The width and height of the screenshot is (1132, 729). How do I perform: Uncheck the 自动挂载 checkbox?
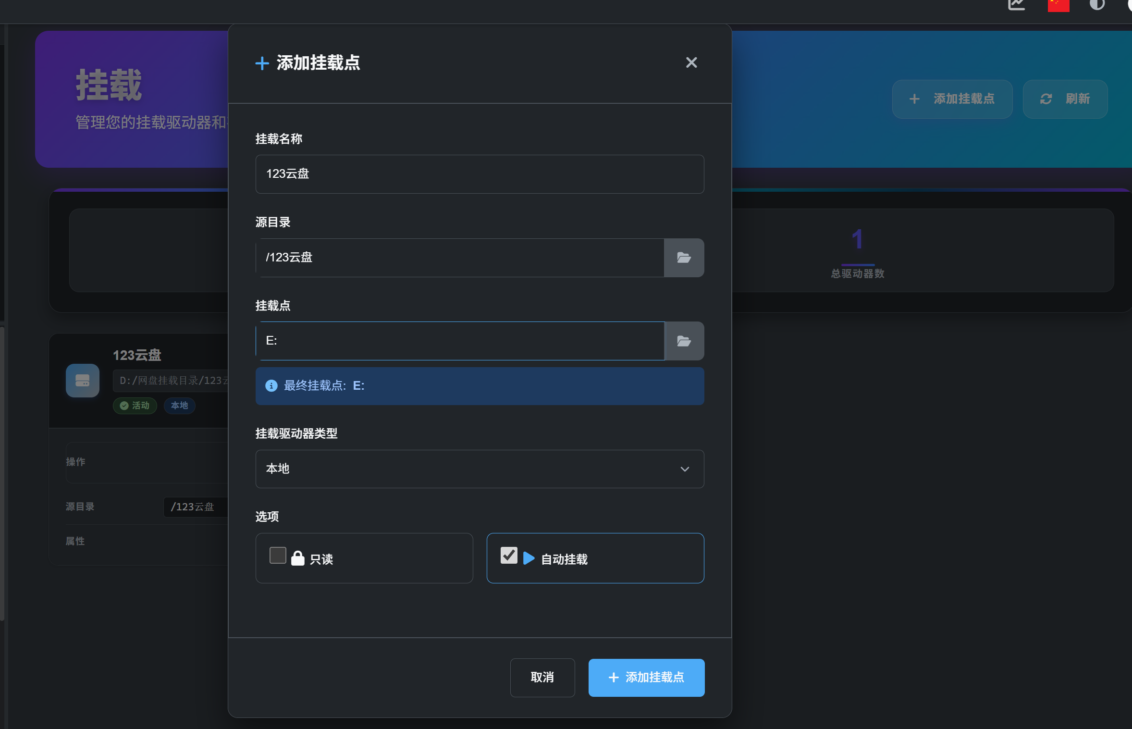click(x=509, y=556)
